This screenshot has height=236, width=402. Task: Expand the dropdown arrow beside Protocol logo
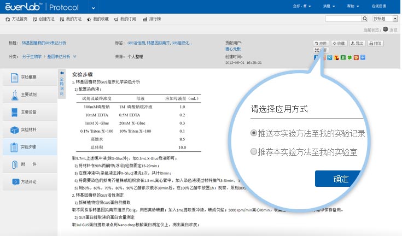point(94,8)
